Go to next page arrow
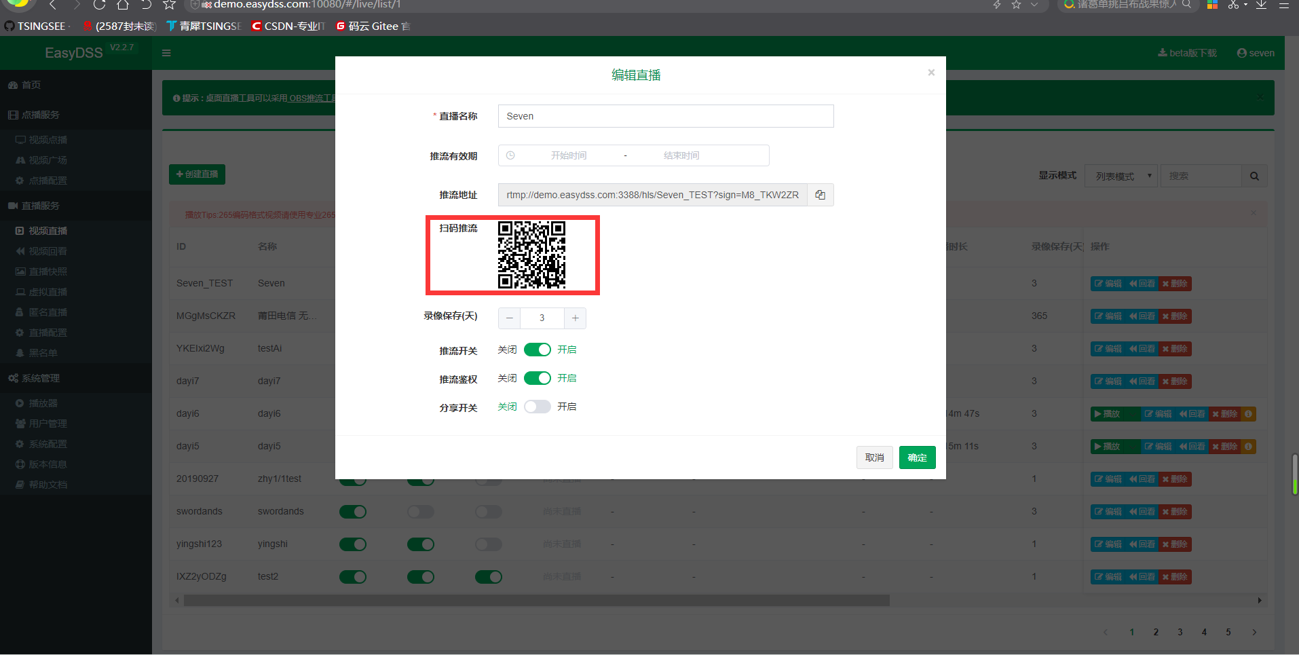 [x=1254, y=632]
